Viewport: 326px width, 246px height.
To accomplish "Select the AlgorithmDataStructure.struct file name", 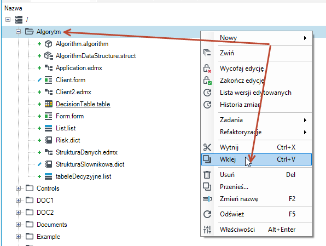I will (96, 56).
